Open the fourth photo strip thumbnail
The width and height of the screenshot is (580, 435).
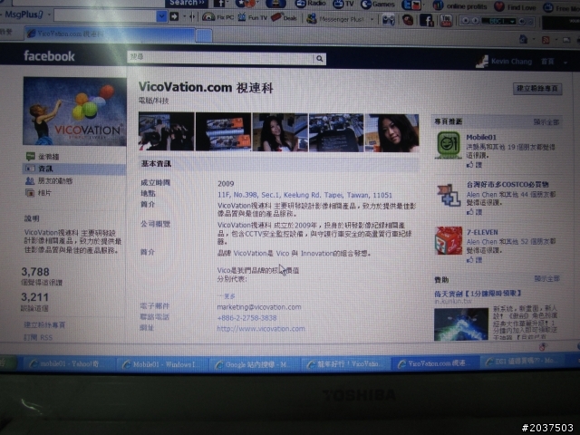[336, 132]
